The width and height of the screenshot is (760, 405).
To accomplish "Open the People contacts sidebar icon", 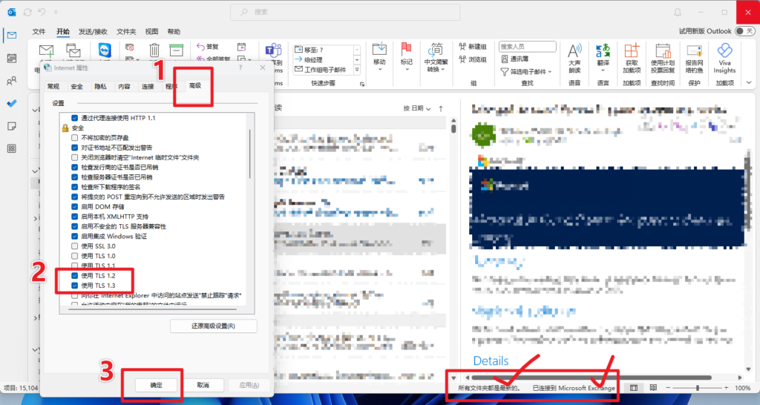I will tap(11, 81).
